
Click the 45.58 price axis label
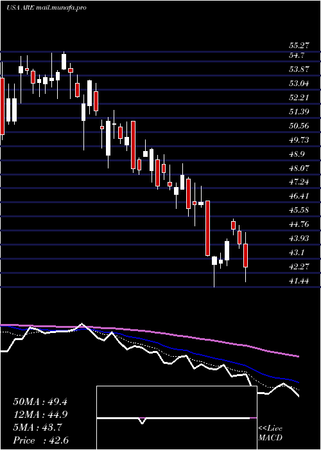point(299,210)
